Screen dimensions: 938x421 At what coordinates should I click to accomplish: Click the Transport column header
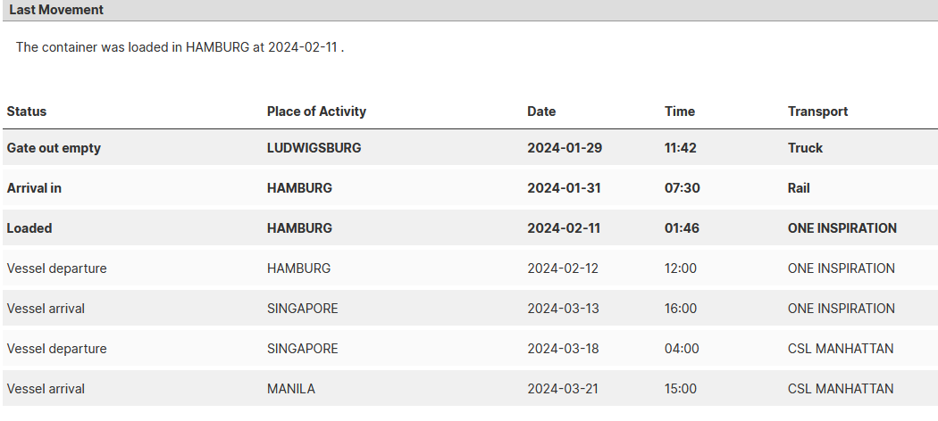pos(817,111)
